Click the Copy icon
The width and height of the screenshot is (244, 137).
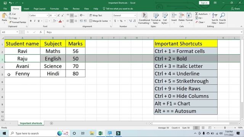pos(10,18)
